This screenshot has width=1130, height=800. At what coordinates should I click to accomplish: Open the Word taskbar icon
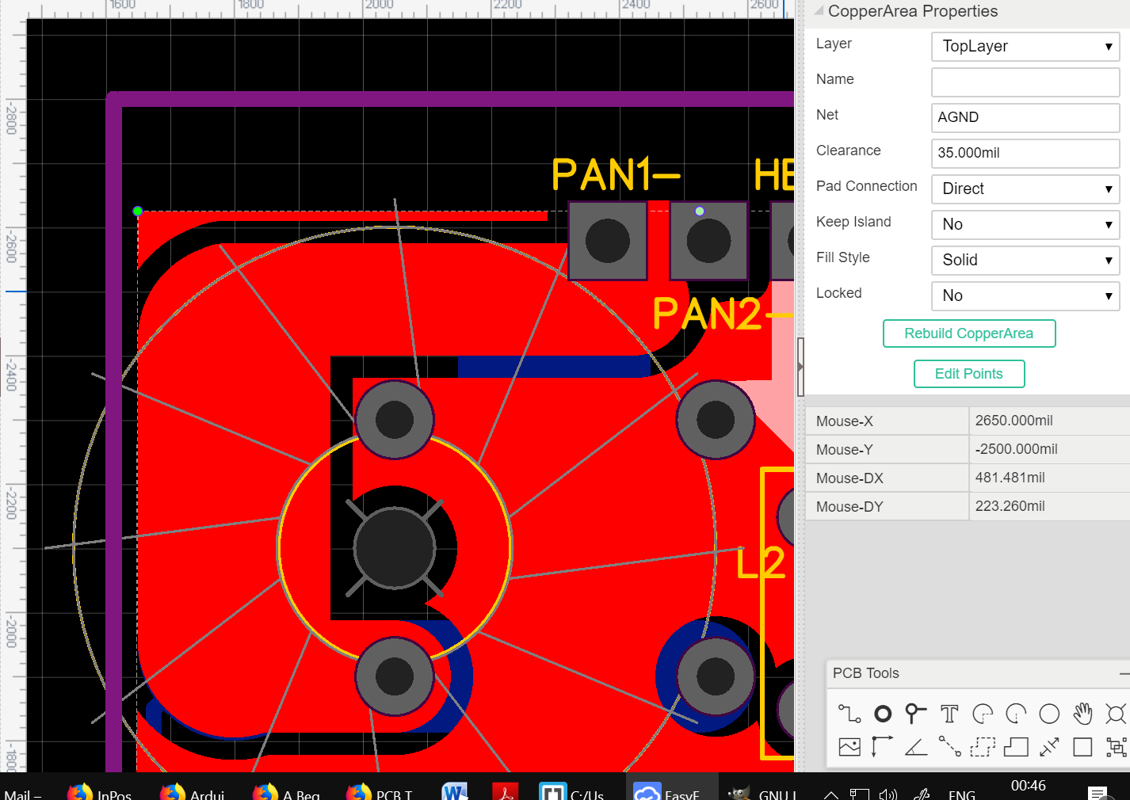455,792
